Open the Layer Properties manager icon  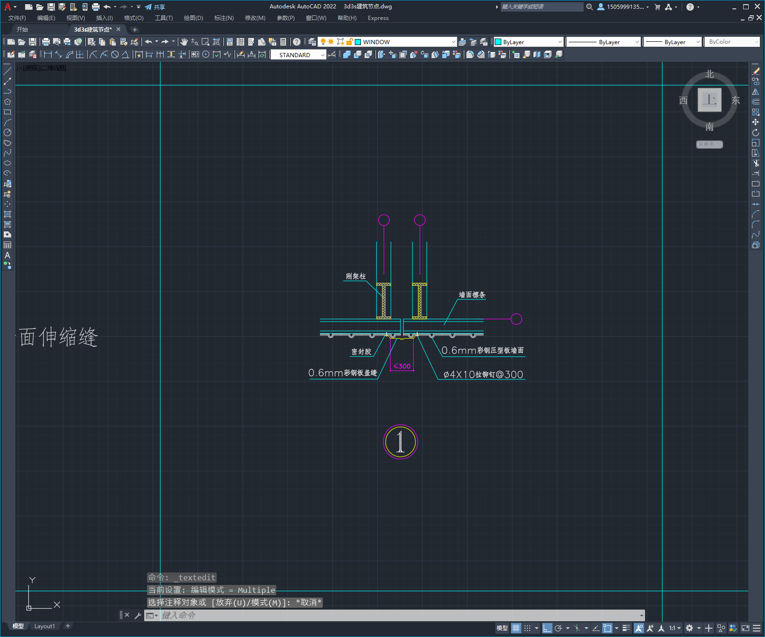click(x=312, y=42)
